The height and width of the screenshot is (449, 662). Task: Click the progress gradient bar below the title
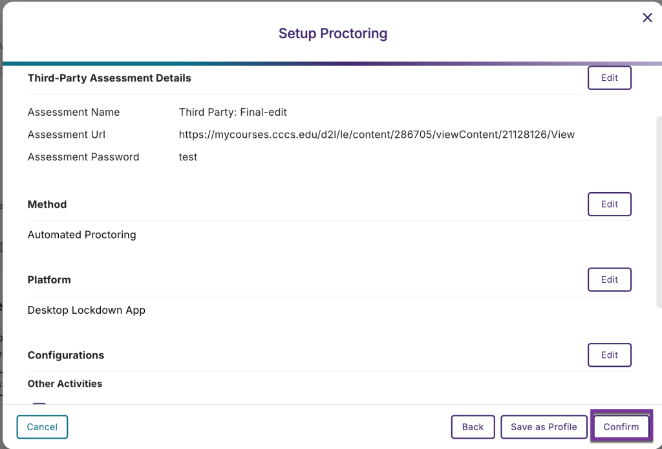[331, 63]
